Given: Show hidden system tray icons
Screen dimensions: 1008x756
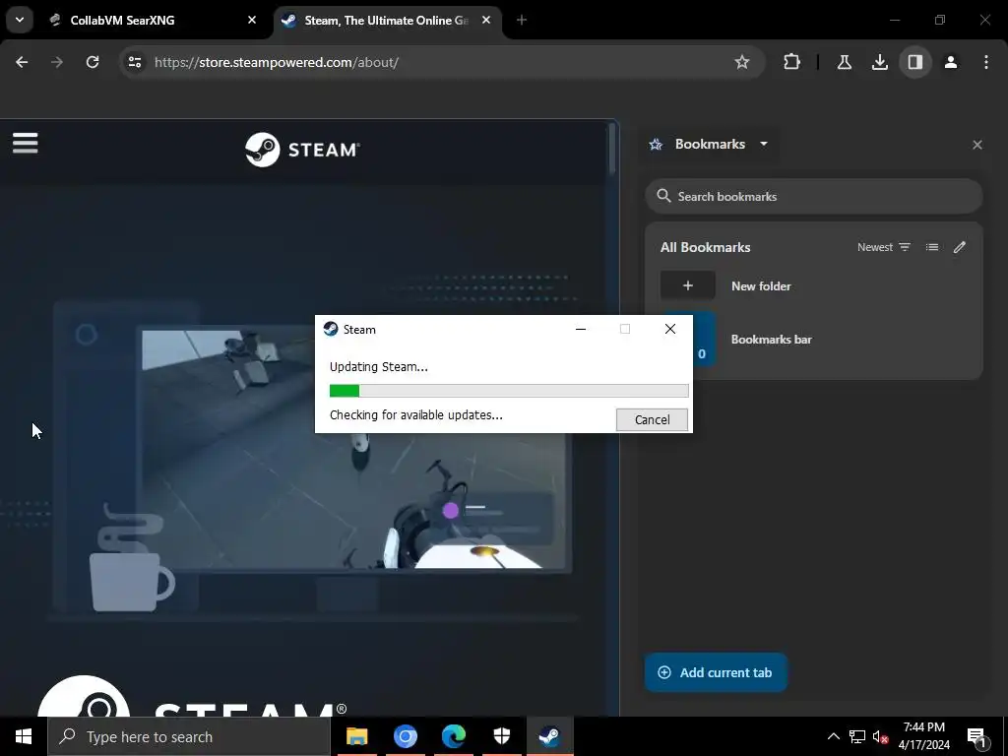Looking at the screenshot, I should tap(833, 736).
